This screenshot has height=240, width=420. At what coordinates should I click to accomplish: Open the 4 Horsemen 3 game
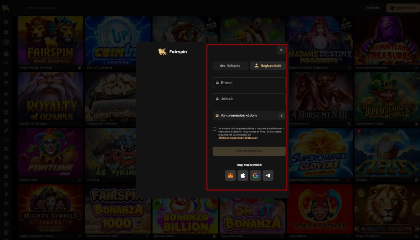[321, 97]
